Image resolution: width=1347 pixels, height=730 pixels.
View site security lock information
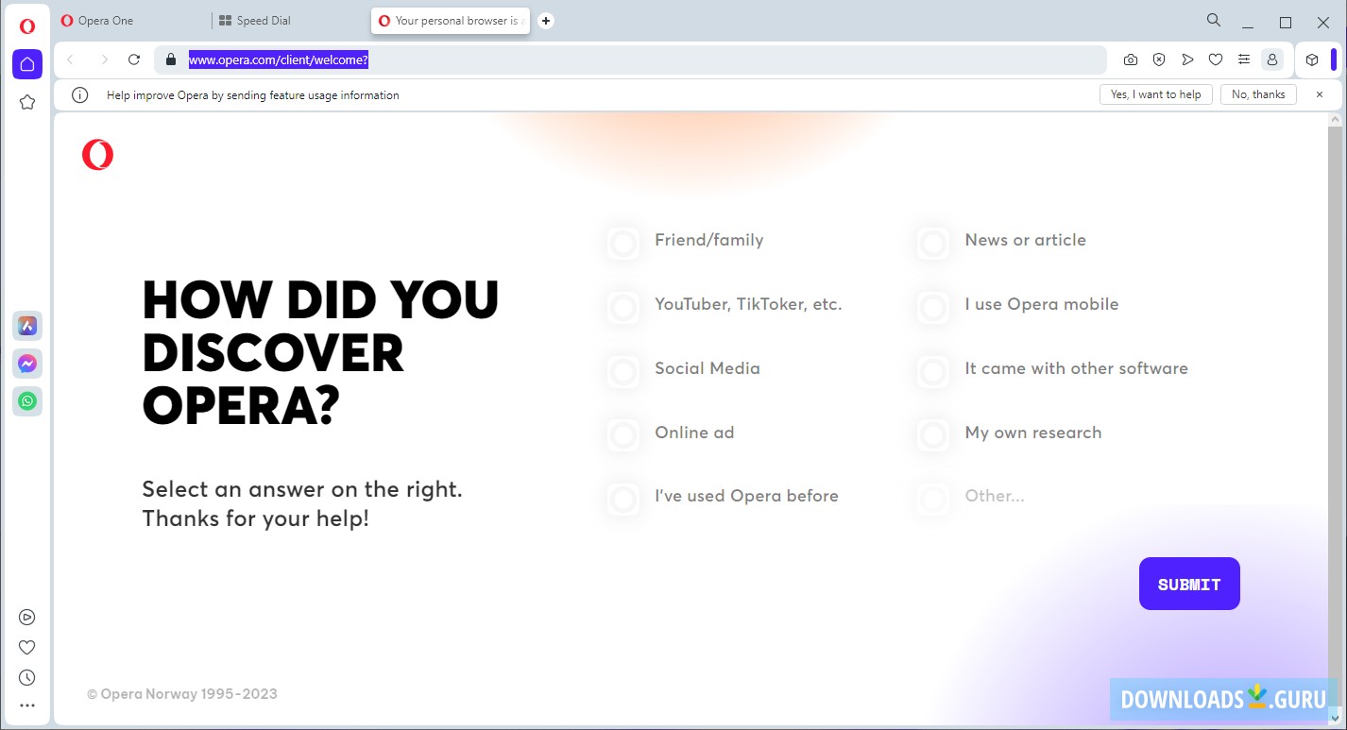point(171,59)
